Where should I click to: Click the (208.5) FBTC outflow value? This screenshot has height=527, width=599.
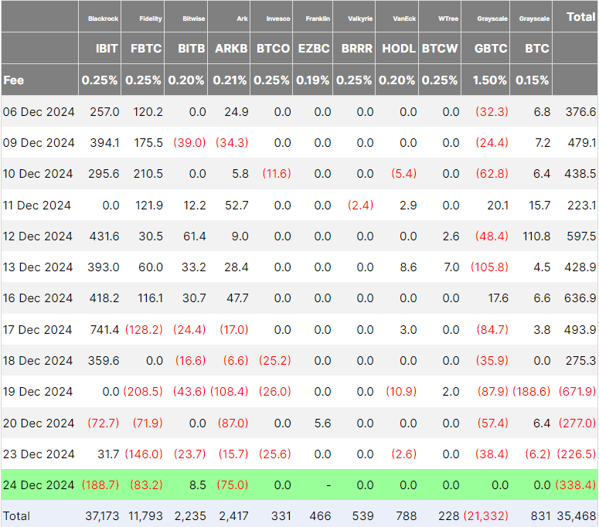(x=143, y=392)
